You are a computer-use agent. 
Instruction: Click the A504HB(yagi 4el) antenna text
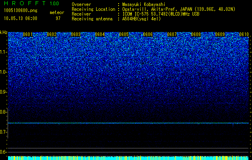(141, 19)
